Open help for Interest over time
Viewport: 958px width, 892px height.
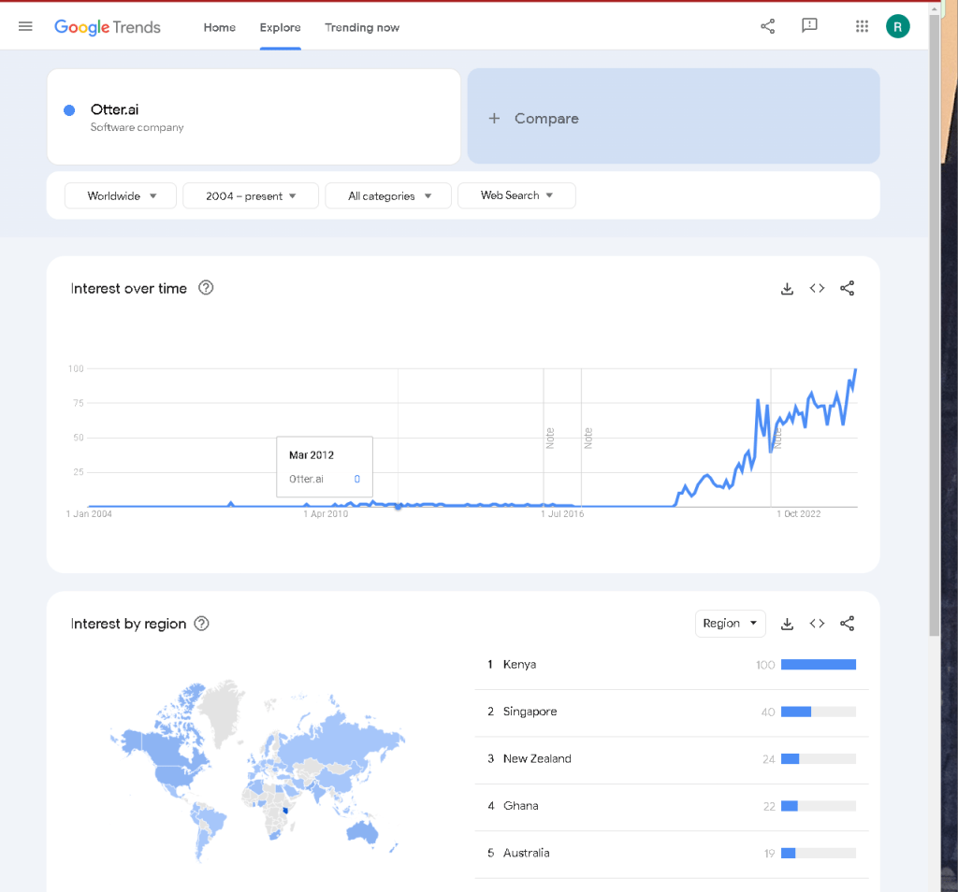(206, 288)
